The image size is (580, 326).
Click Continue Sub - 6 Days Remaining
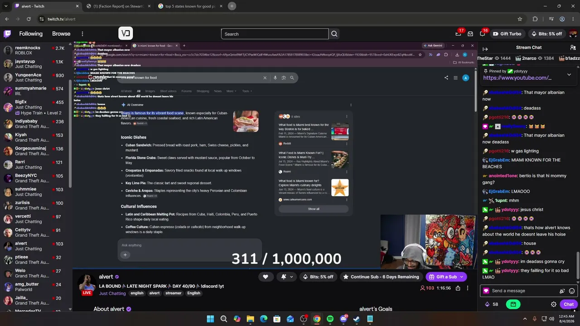click(381, 277)
